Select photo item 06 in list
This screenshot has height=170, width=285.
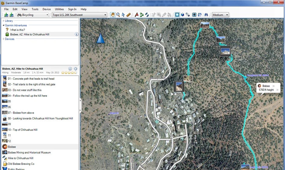coord(40,107)
